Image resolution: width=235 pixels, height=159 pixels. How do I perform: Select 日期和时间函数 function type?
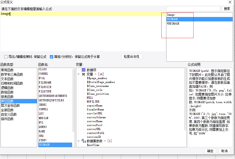19,83
